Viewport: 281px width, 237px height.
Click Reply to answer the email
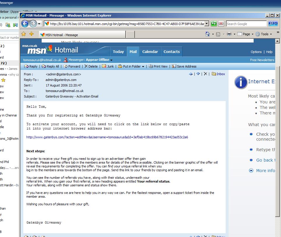coord(31,66)
